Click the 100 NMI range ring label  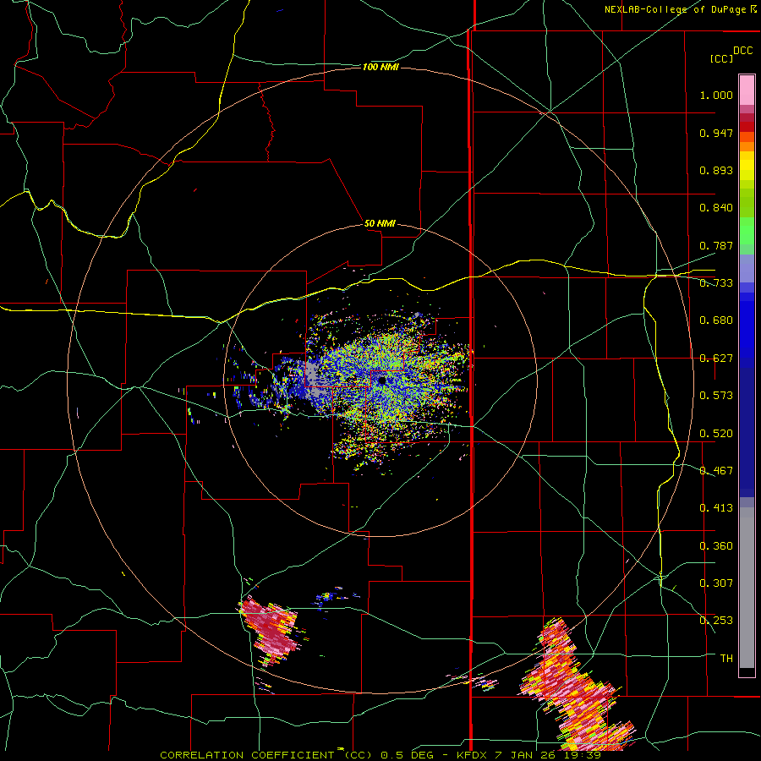pos(380,67)
